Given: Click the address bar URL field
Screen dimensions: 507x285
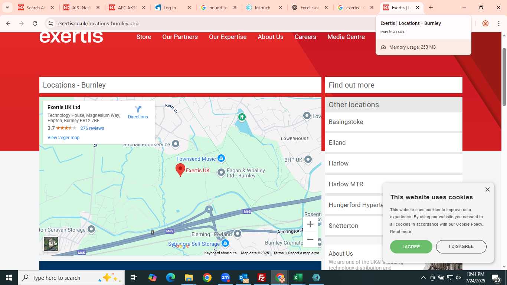Looking at the screenshot, I should (x=215, y=23).
